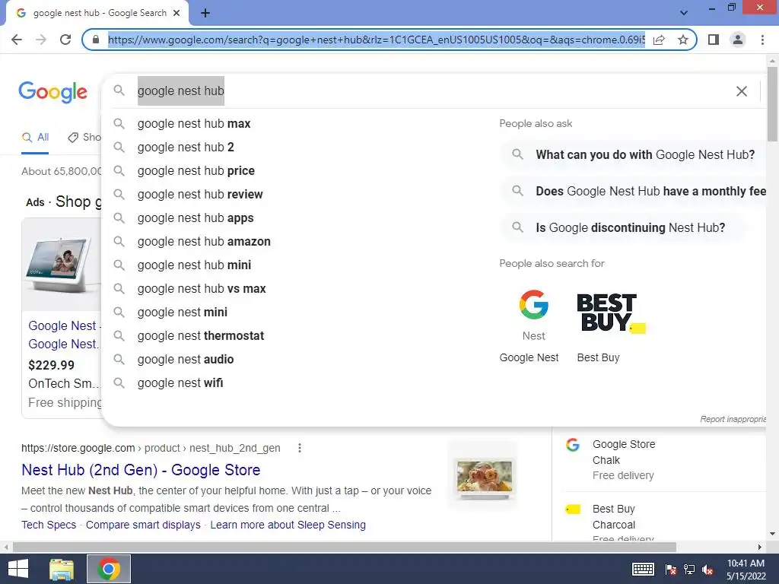View site information padlock icon
Screen dimensions: 779x584
tap(96, 40)
